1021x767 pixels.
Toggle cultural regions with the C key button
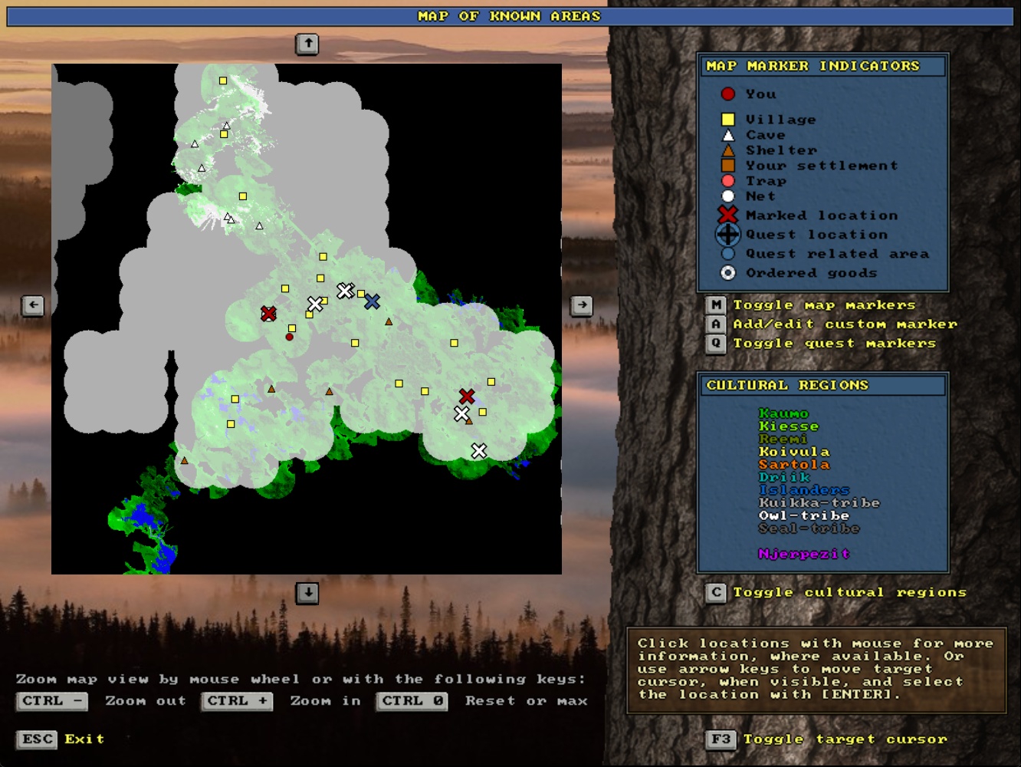pos(716,592)
